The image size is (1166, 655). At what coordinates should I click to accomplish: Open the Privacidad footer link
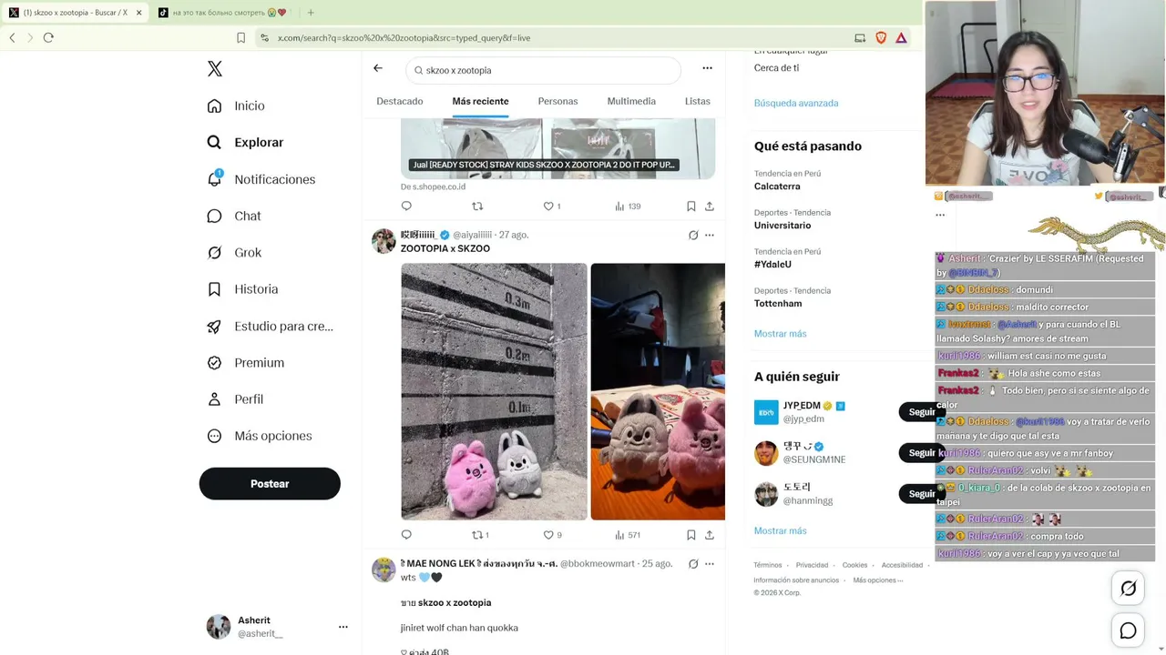point(812,565)
